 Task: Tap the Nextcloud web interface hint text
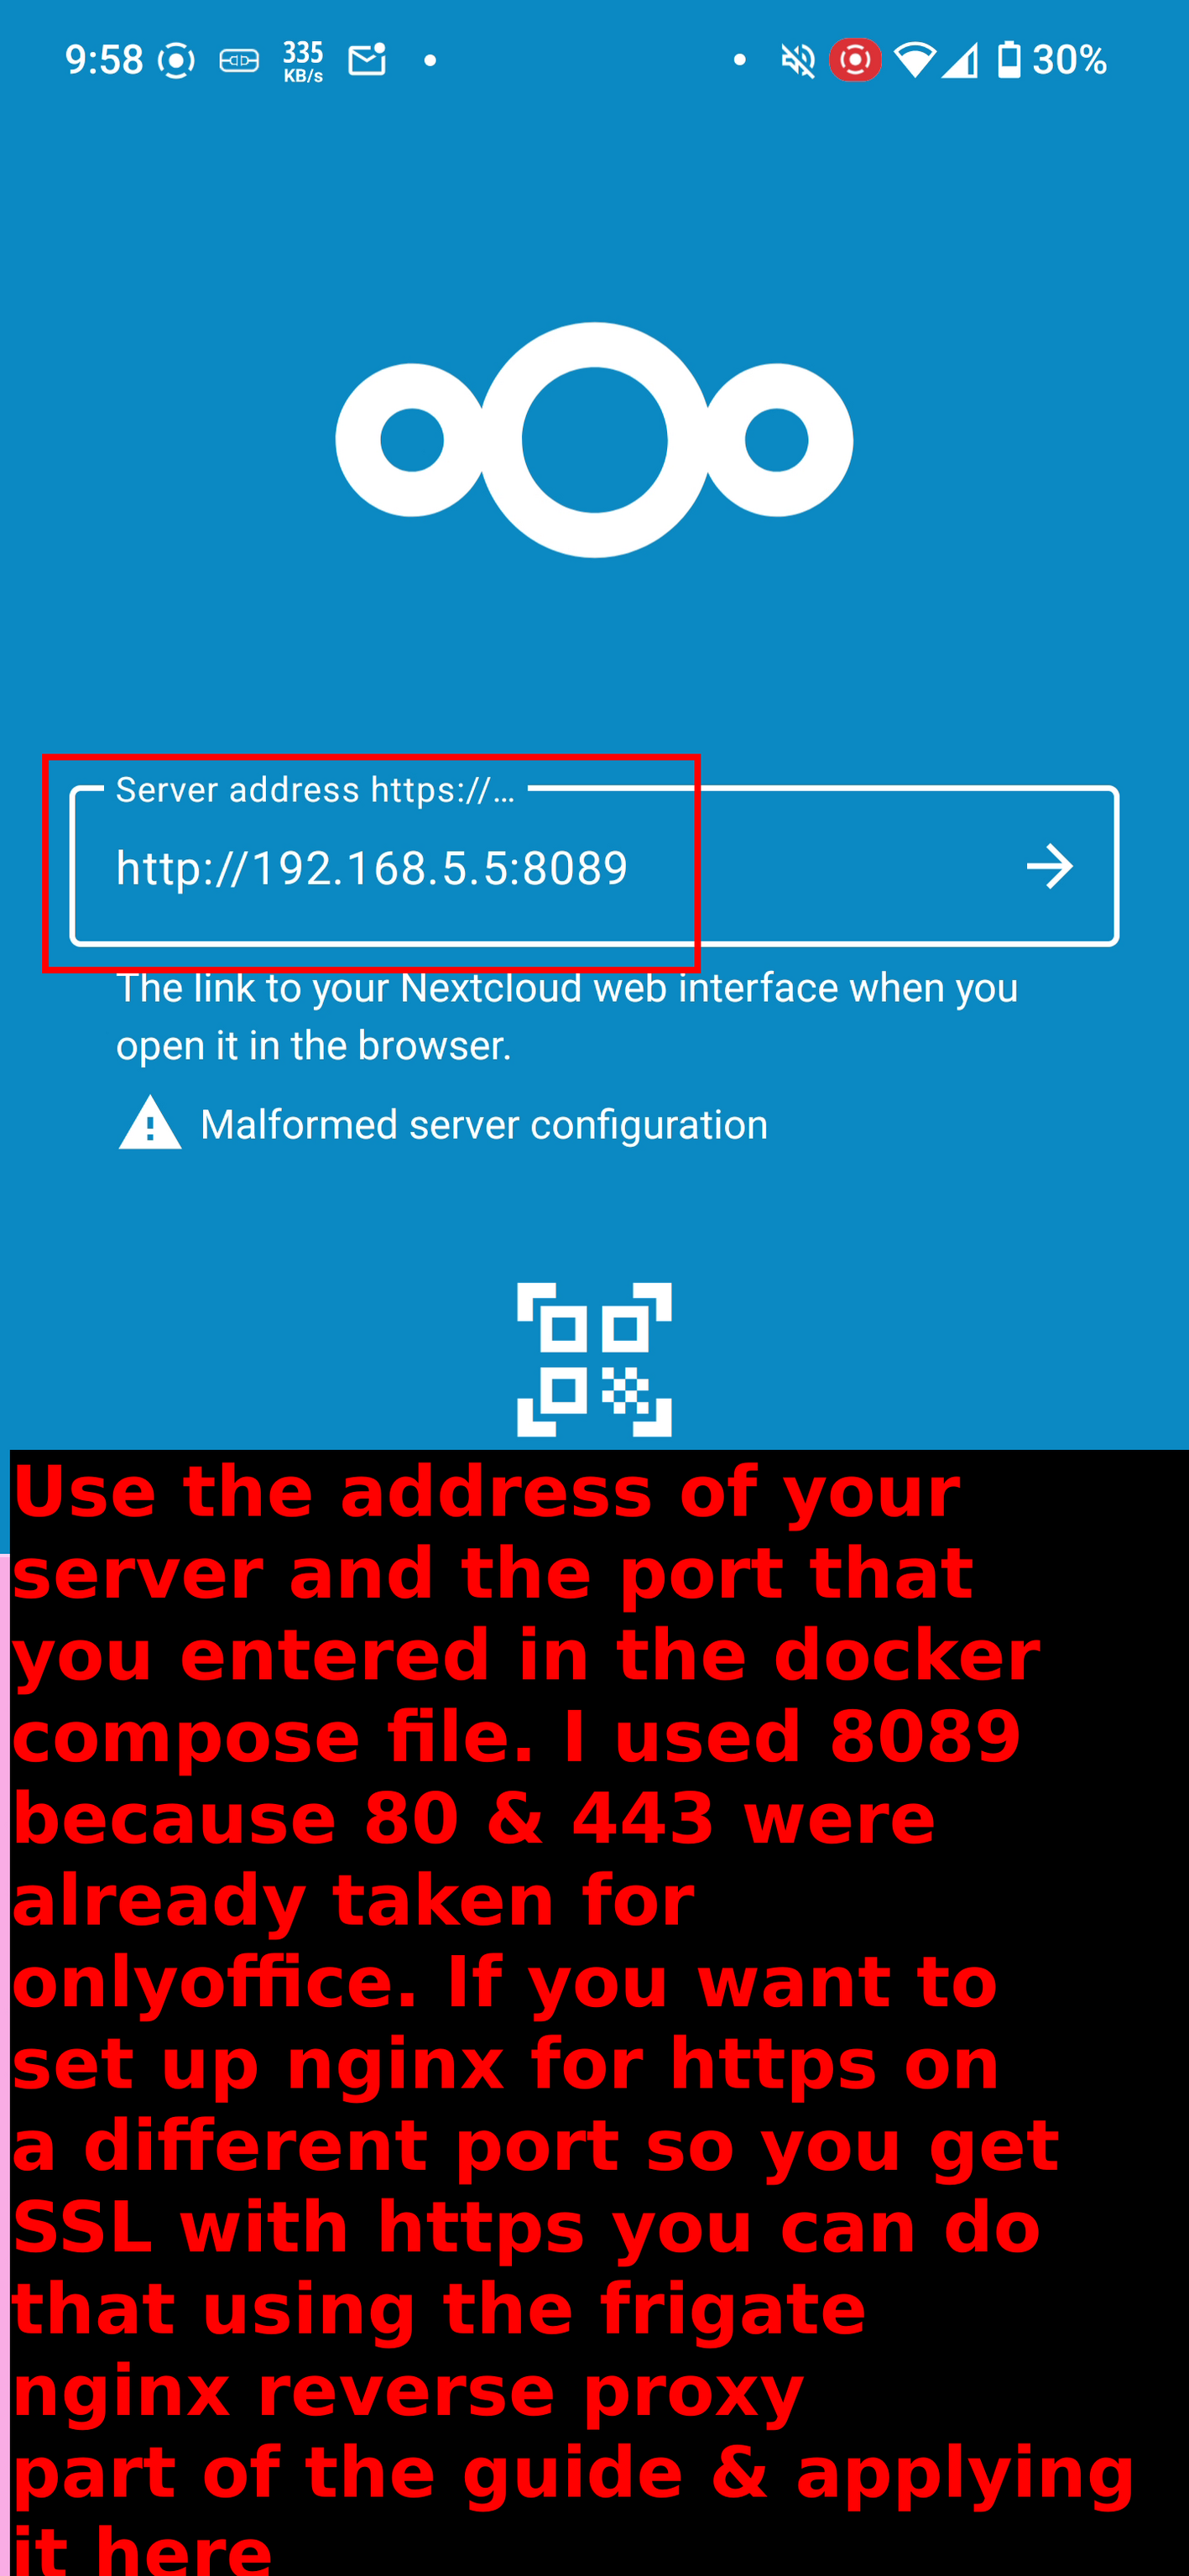tap(567, 1016)
